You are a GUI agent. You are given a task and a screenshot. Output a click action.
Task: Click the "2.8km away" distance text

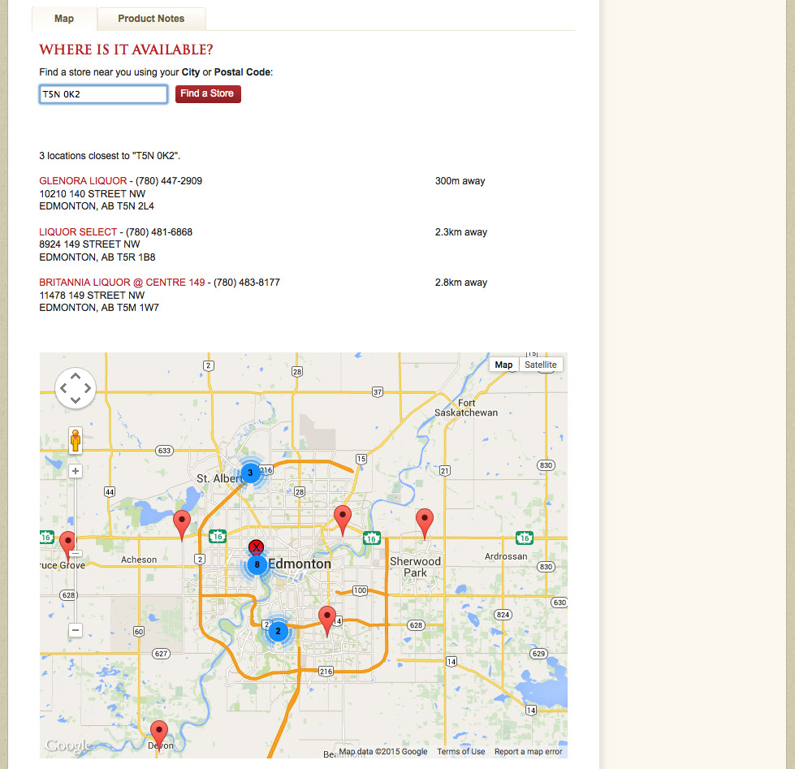[x=461, y=283]
